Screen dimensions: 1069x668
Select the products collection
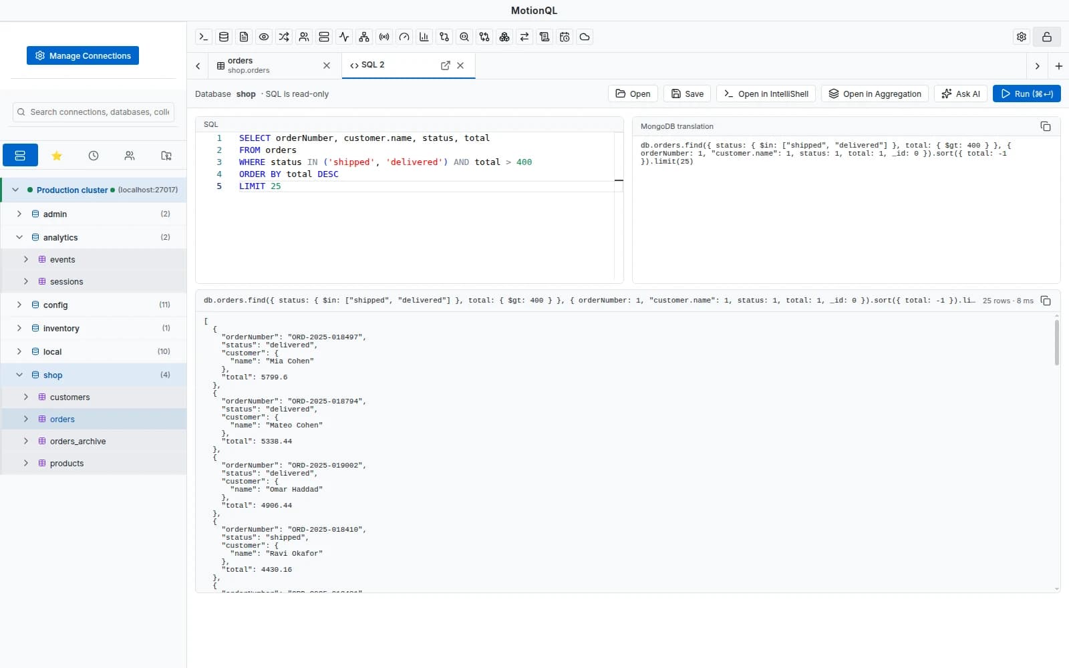tap(94, 463)
